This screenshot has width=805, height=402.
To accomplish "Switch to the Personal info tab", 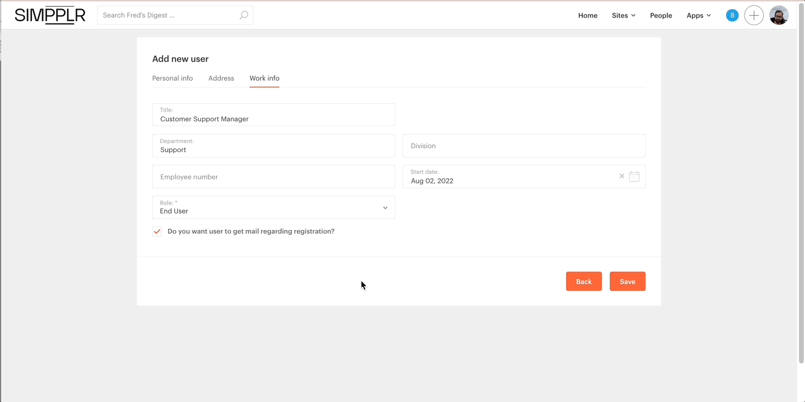I will pos(173,78).
